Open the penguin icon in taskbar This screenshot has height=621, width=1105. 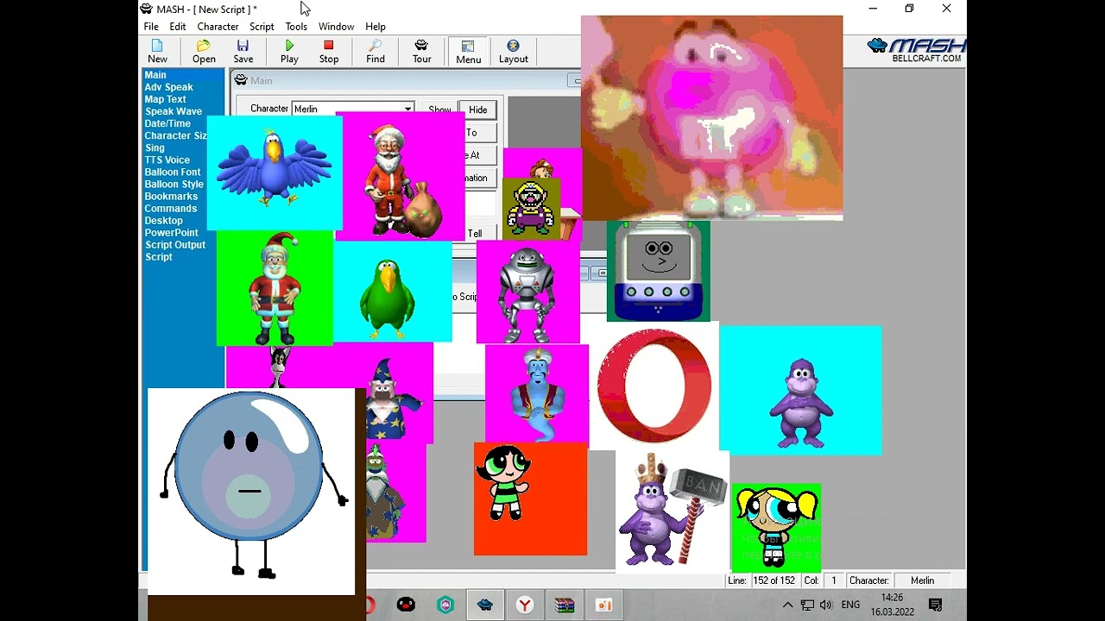pyautogui.click(x=406, y=605)
